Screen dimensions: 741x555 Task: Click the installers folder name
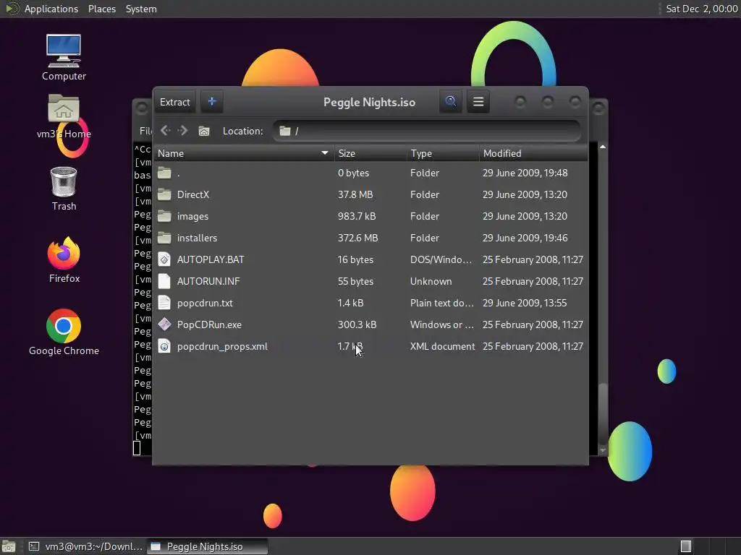point(197,238)
